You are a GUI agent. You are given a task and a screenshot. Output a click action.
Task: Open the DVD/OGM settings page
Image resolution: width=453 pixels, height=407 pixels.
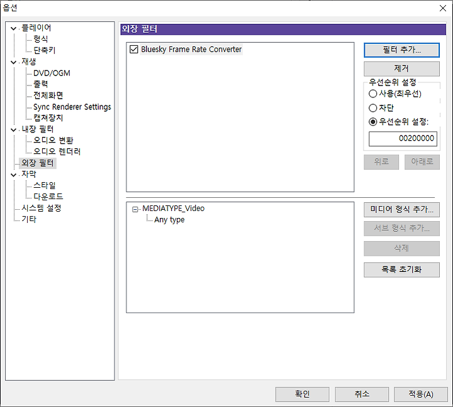click(52, 73)
